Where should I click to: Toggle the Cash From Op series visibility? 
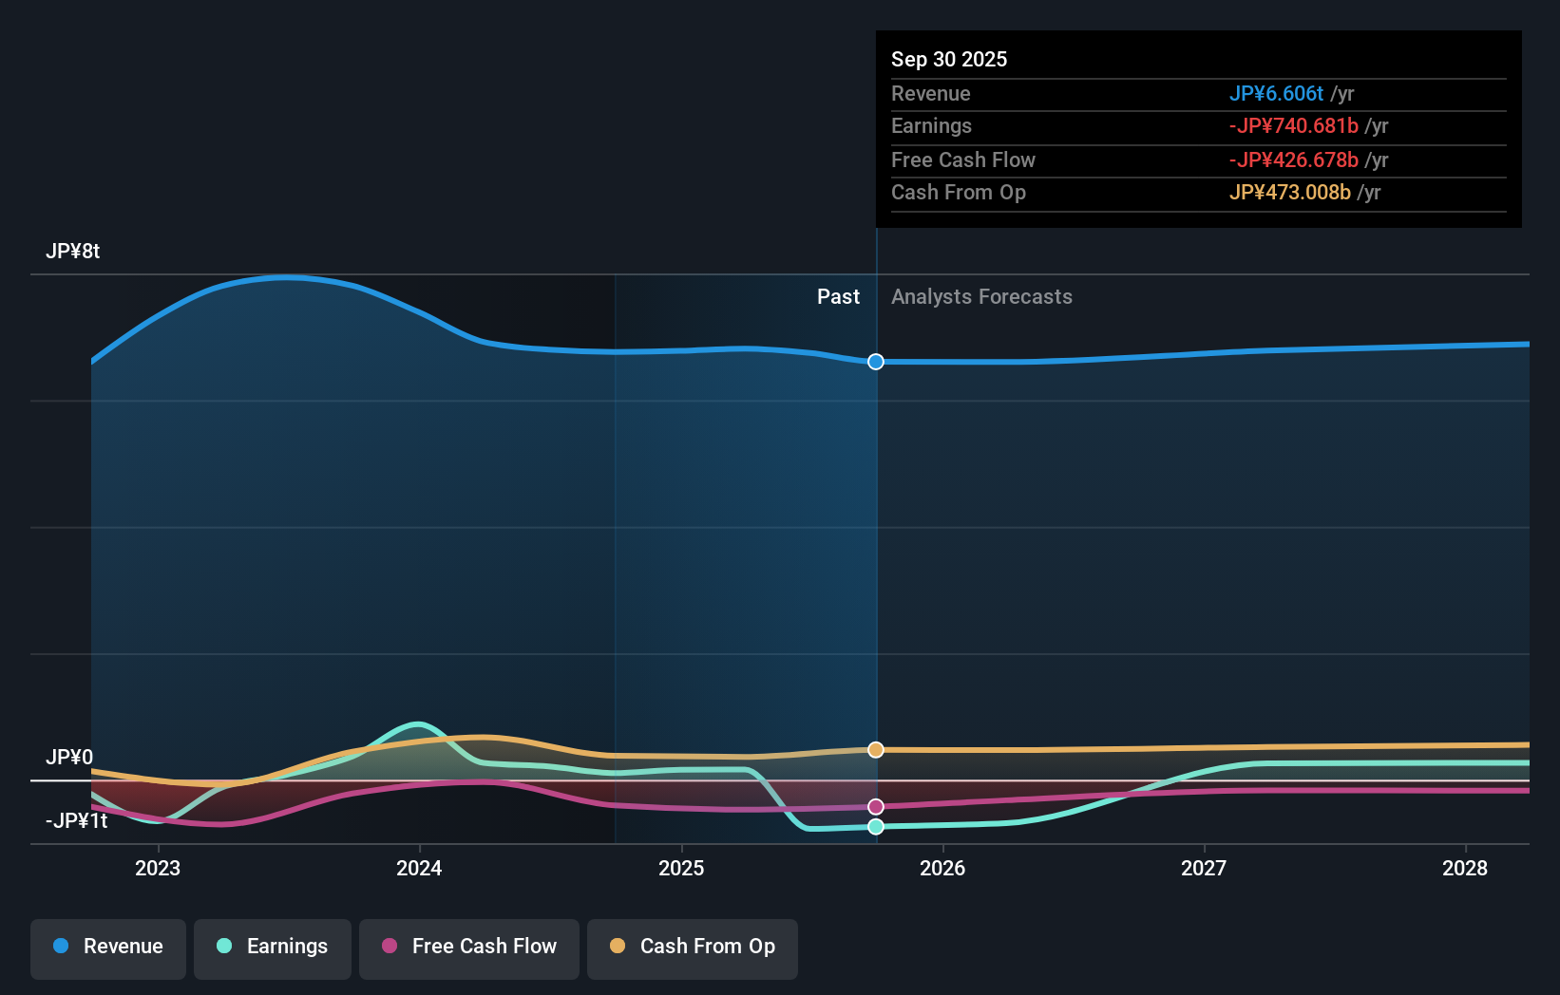pyautogui.click(x=693, y=947)
